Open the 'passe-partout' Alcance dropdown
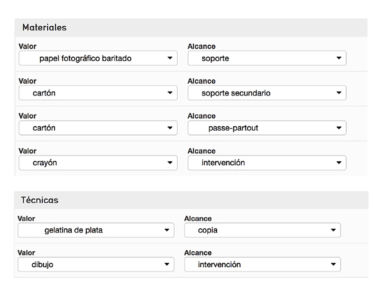Screen dimensions: 379x298 267,128
